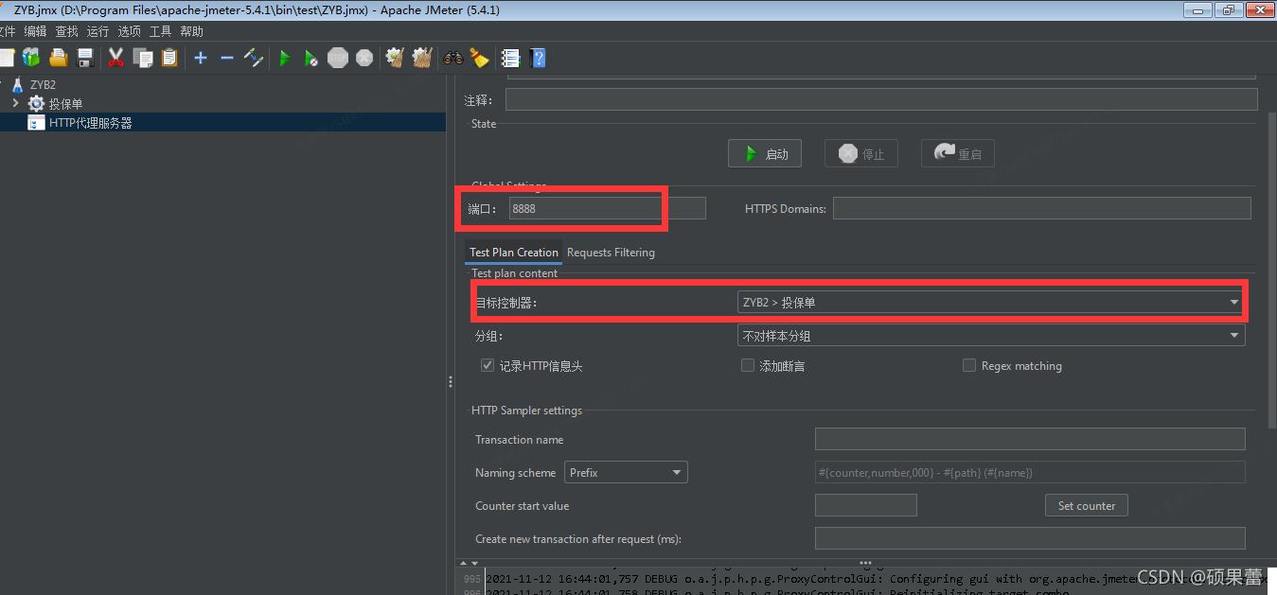The width and height of the screenshot is (1277, 595).
Task: Paste with the clipboard toolbar icon
Action: [169, 58]
